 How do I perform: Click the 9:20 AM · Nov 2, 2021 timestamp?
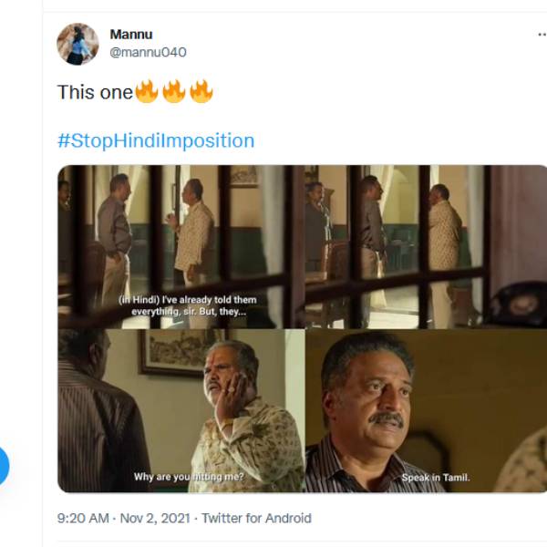[122, 518]
